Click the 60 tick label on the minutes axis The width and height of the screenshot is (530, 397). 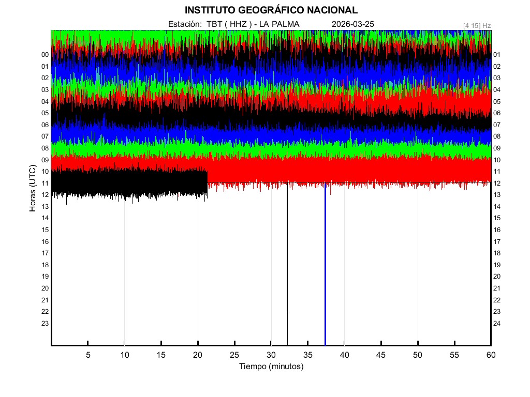[x=491, y=355]
